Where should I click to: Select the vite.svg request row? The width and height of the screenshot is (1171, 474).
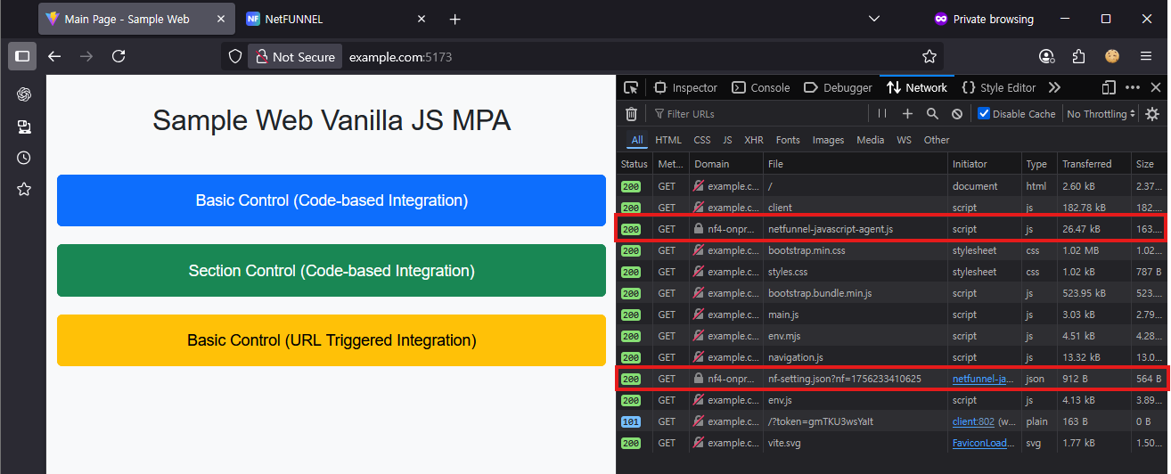click(x=891, y=443)
